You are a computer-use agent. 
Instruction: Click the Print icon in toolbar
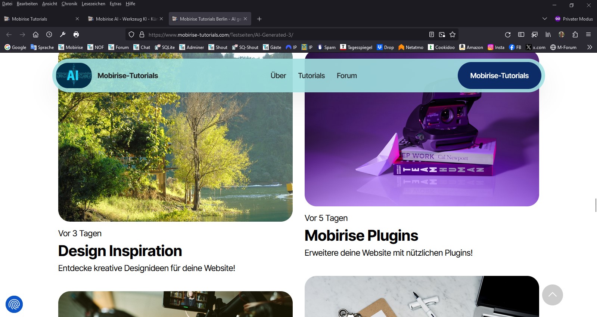tap(76, 34)
